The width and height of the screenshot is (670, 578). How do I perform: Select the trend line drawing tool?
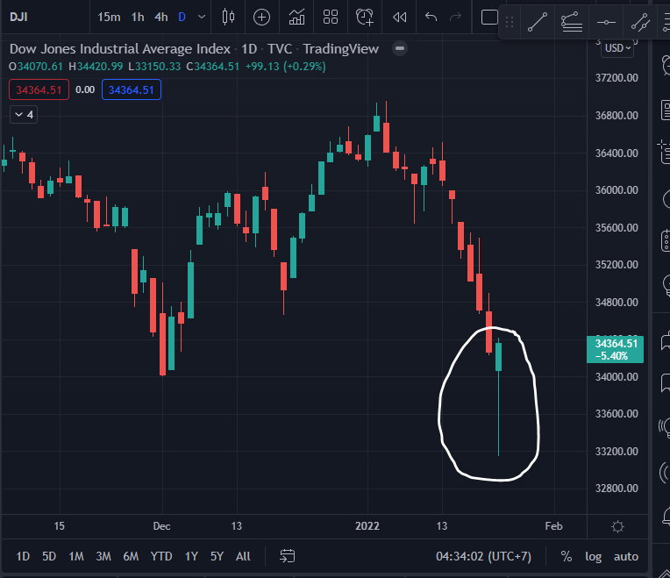537,22
